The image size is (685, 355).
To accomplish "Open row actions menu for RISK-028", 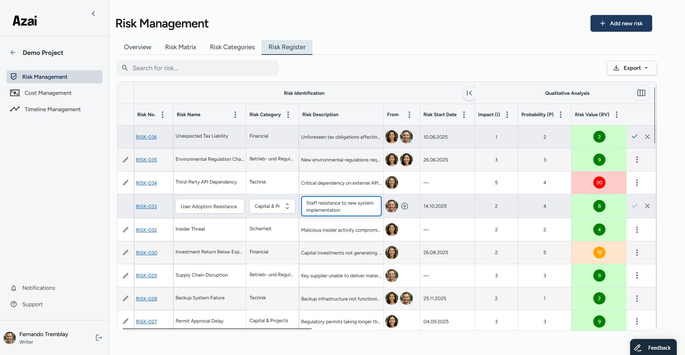I will [637, 298].
